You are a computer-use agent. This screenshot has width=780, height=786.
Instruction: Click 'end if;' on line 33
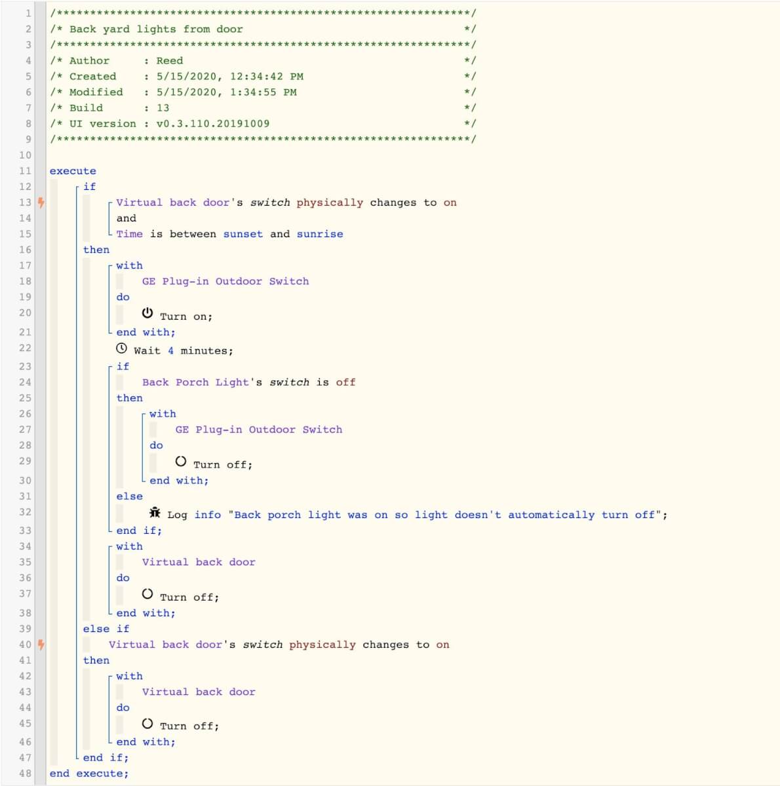[x=139, y=531]
